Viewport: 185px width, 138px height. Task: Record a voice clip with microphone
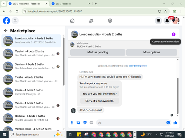72,123
